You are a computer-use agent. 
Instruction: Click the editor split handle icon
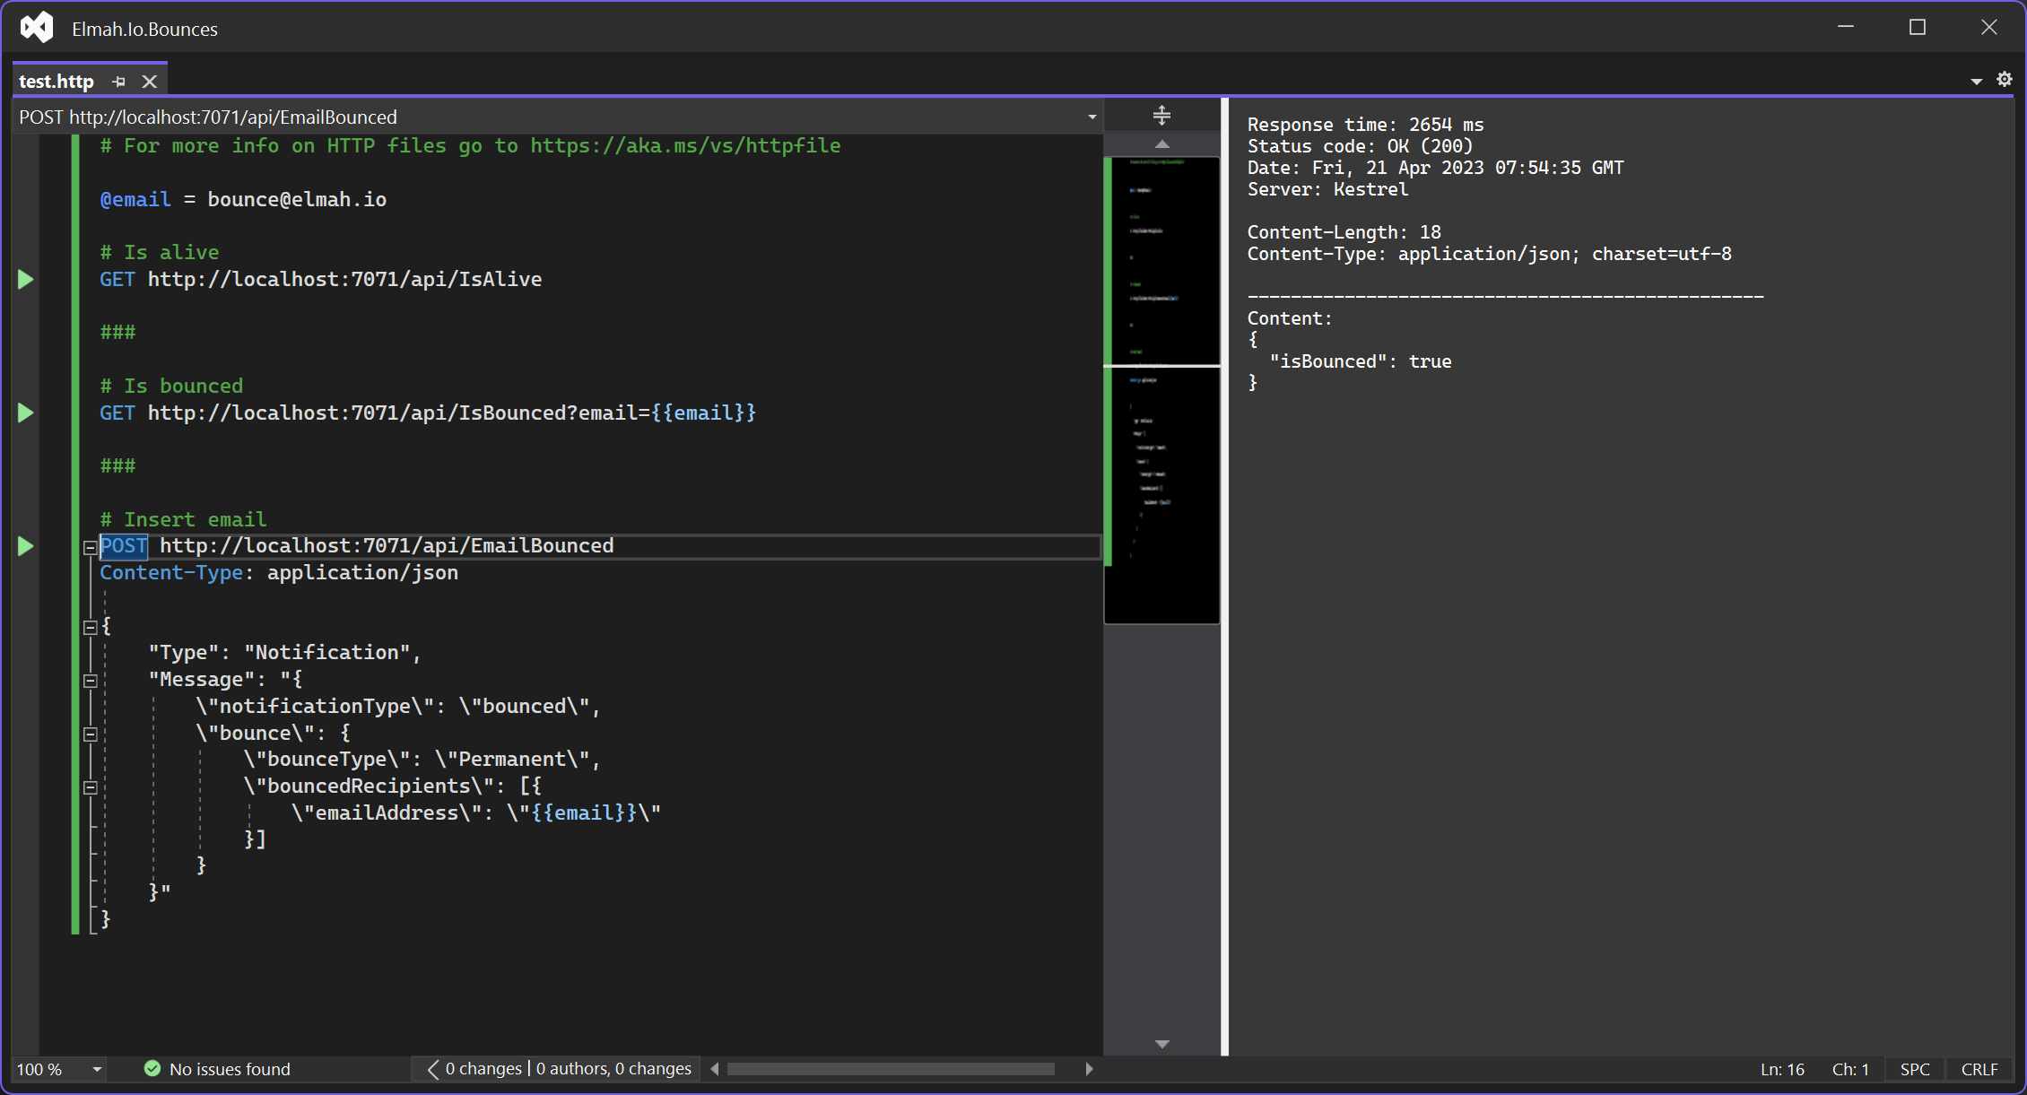pyautogui.click(x=1161, y=116)
